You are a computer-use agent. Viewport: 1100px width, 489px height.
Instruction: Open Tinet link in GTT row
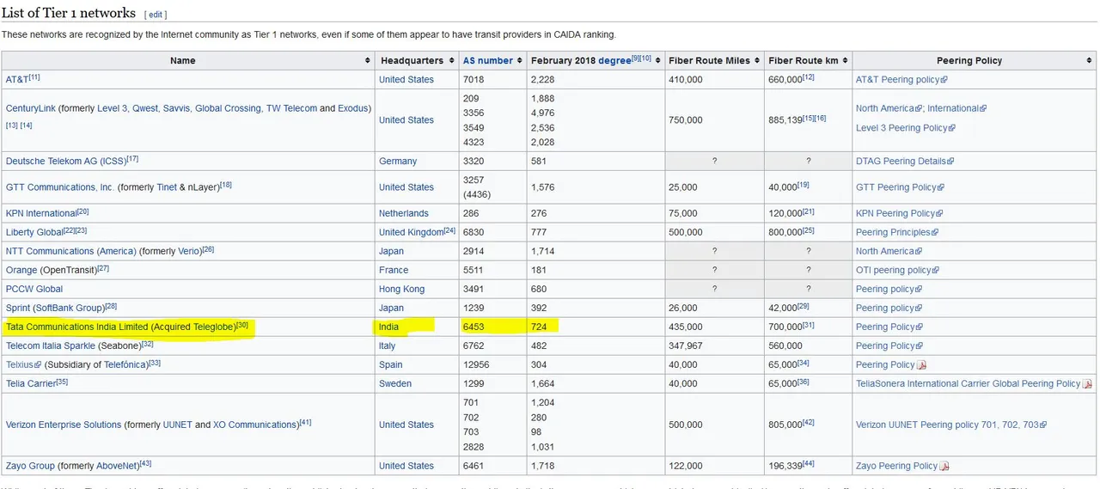pos(167,187)
